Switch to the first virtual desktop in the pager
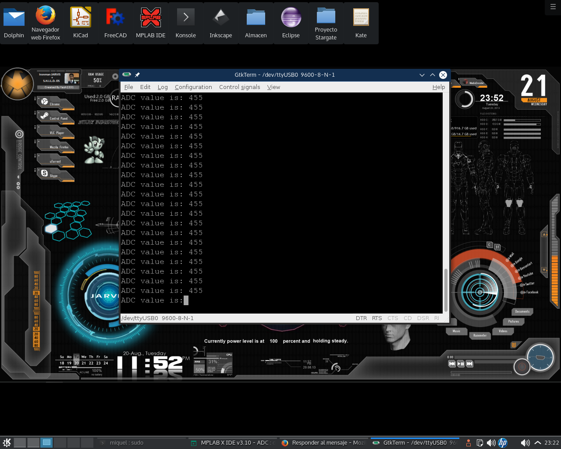This screenshot has height=449, width=561. click(20, 442)
